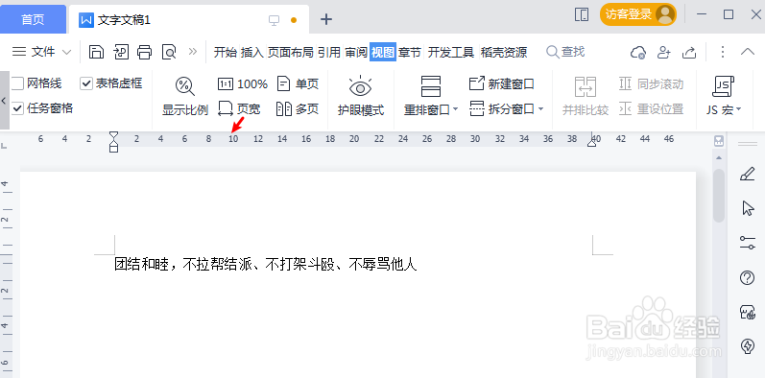The height and width of the screenshot is (378, 765).
Task: Open the help question-mark sidebar icon
Action: pyautogui.click(x=748, y=277)
